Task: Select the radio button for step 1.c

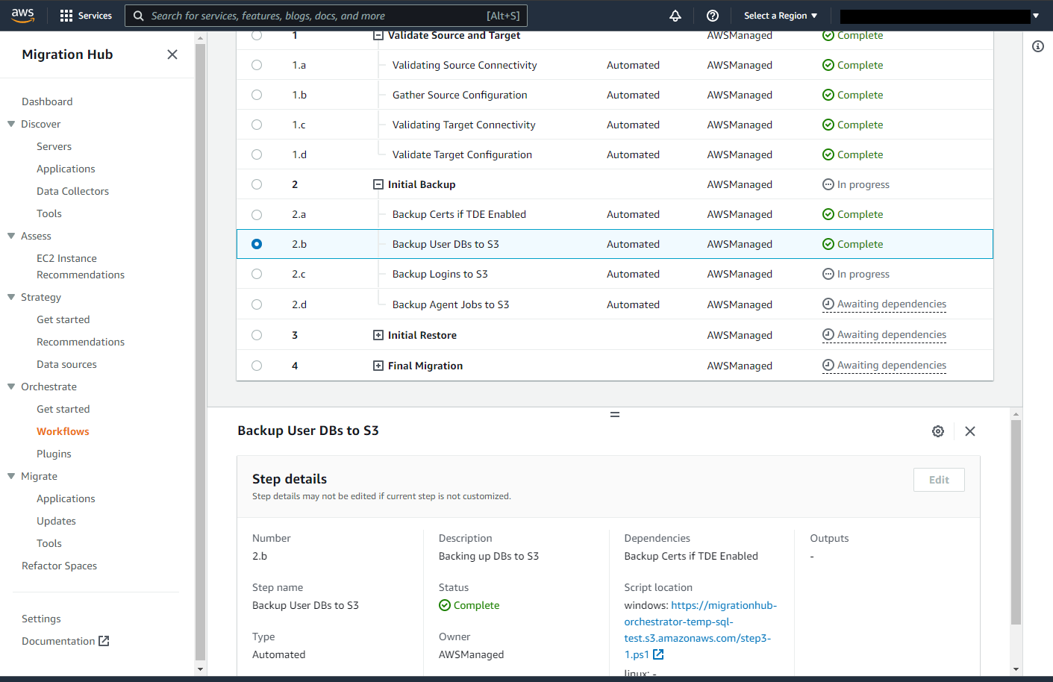Action: (257, 125)
